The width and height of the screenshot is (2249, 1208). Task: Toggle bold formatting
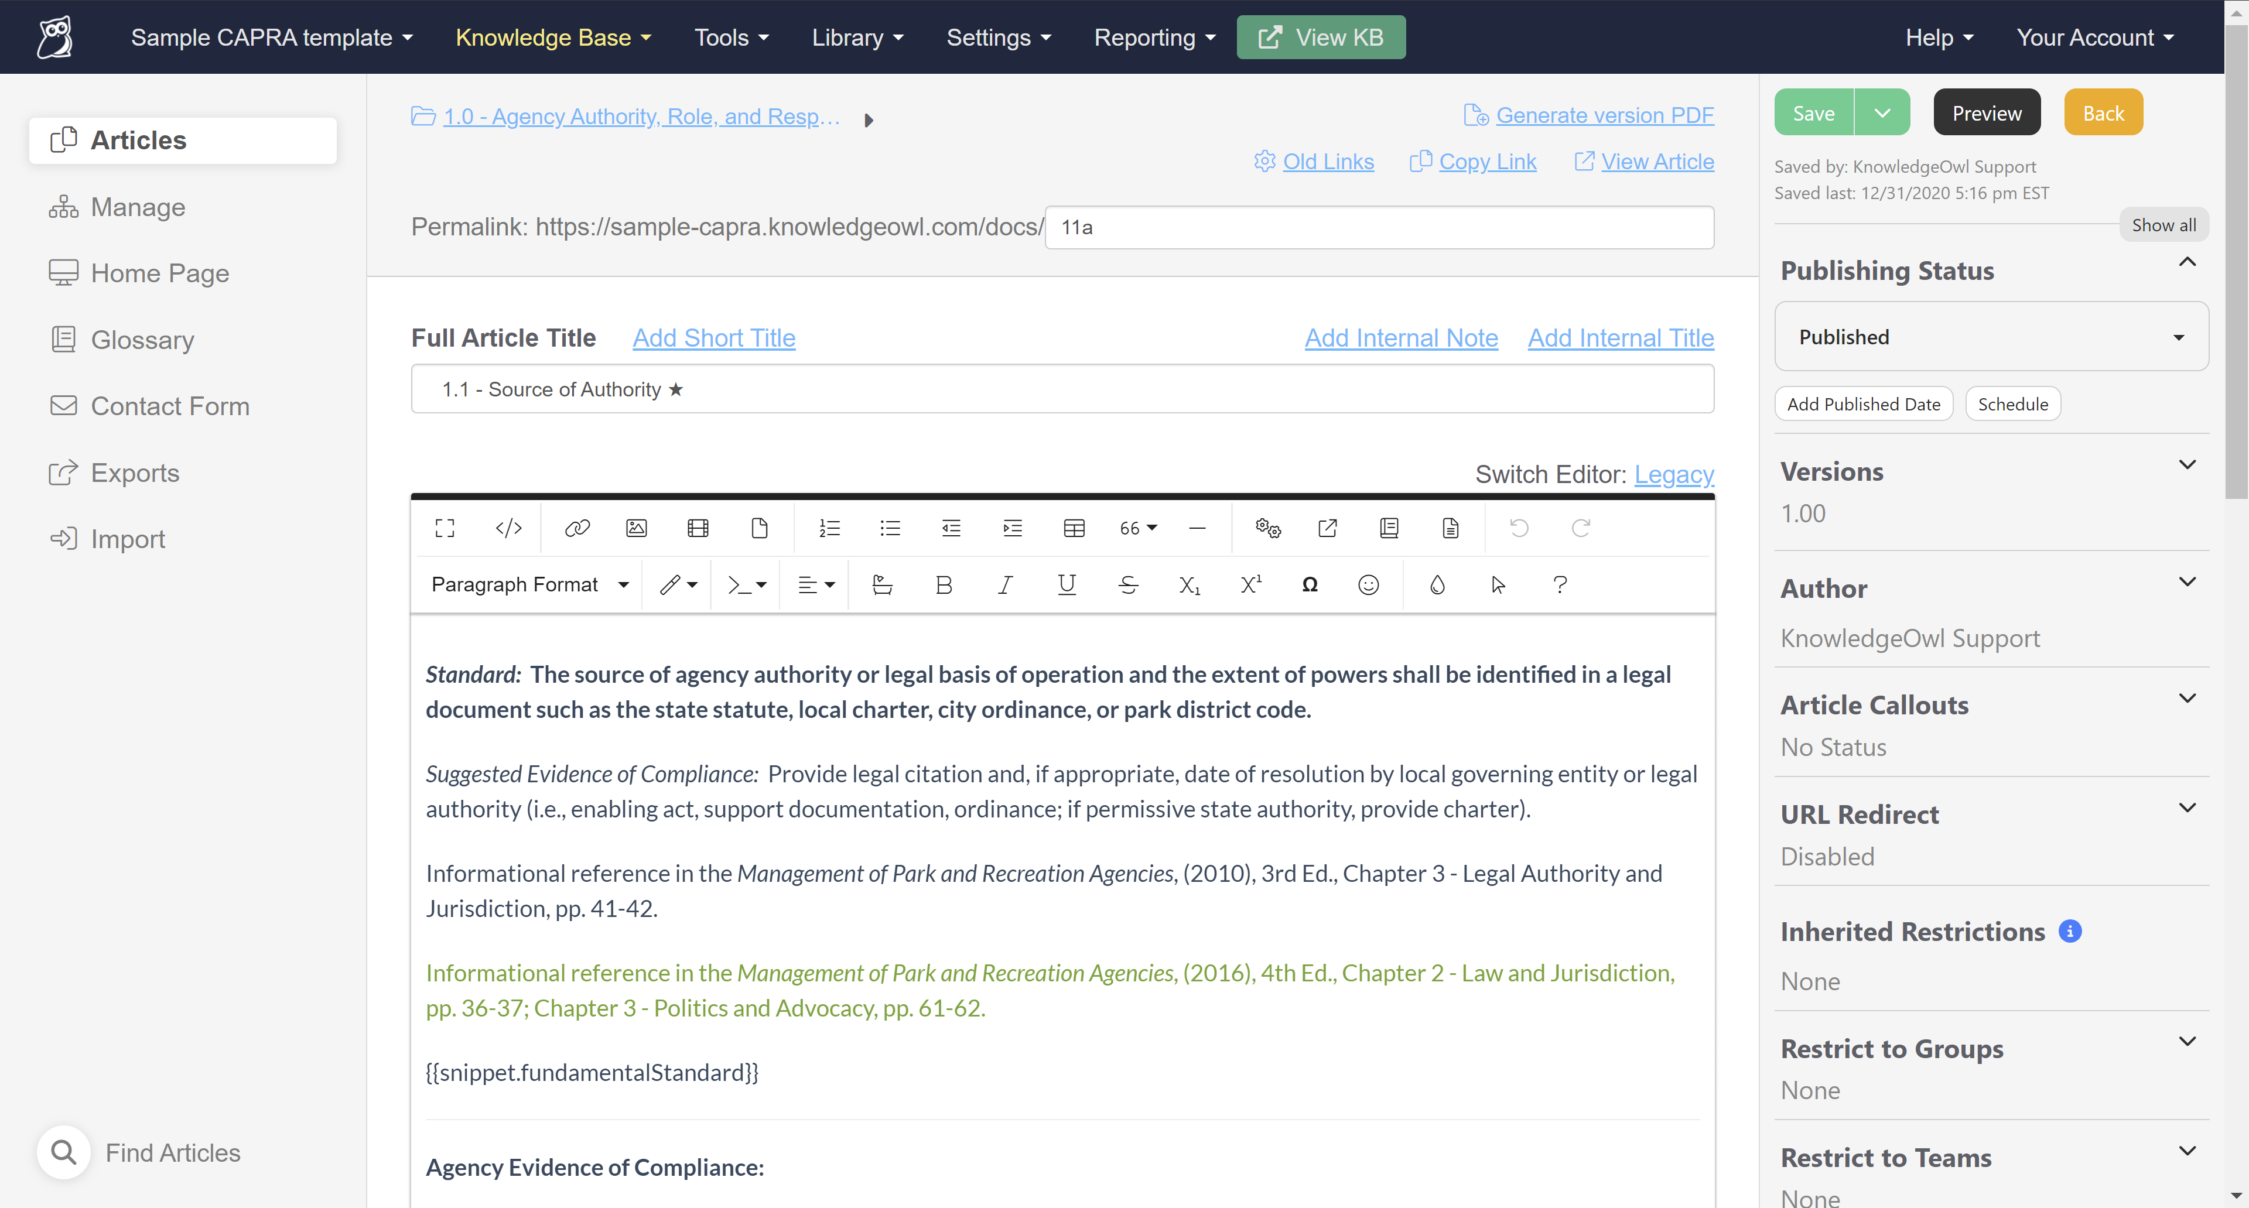click(x=943, y=585)
